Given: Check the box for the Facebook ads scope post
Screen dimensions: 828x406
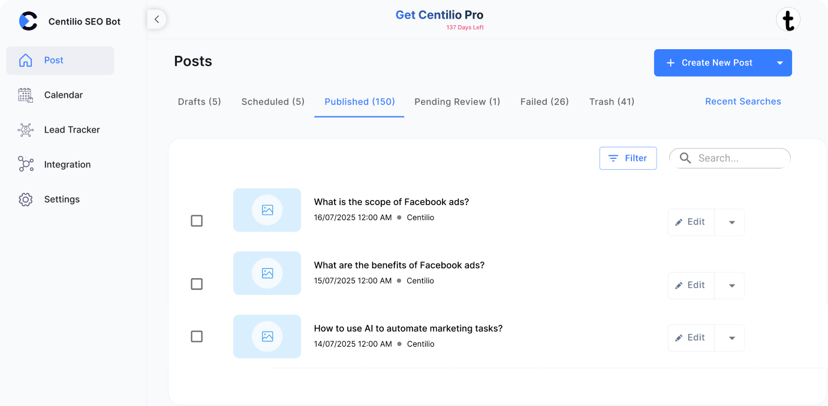Looking at the screenshot, I should tap(197, 221).
